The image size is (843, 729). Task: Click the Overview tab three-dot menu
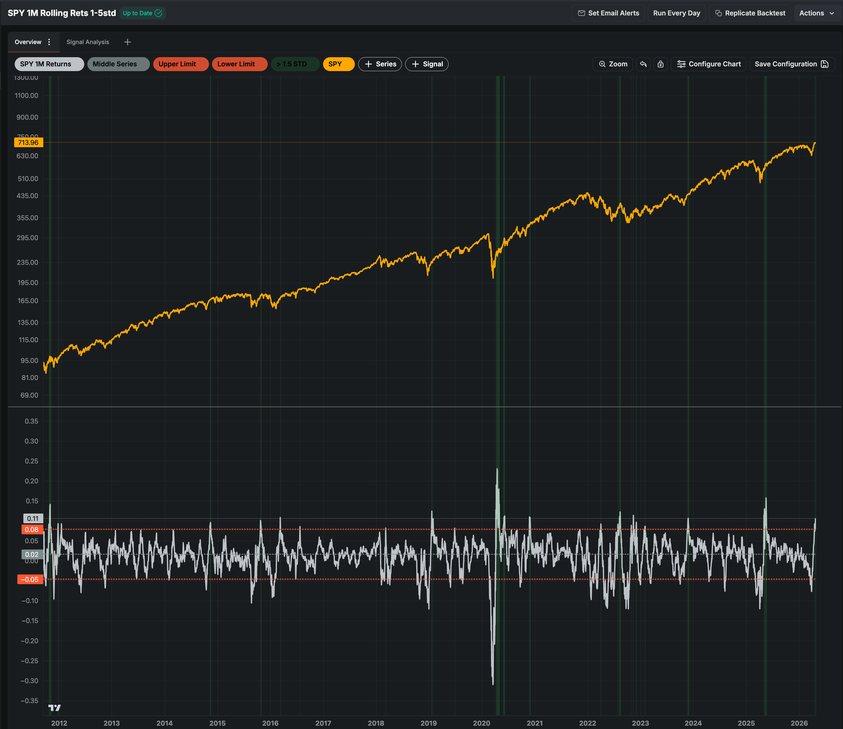(x=49, y=42)
